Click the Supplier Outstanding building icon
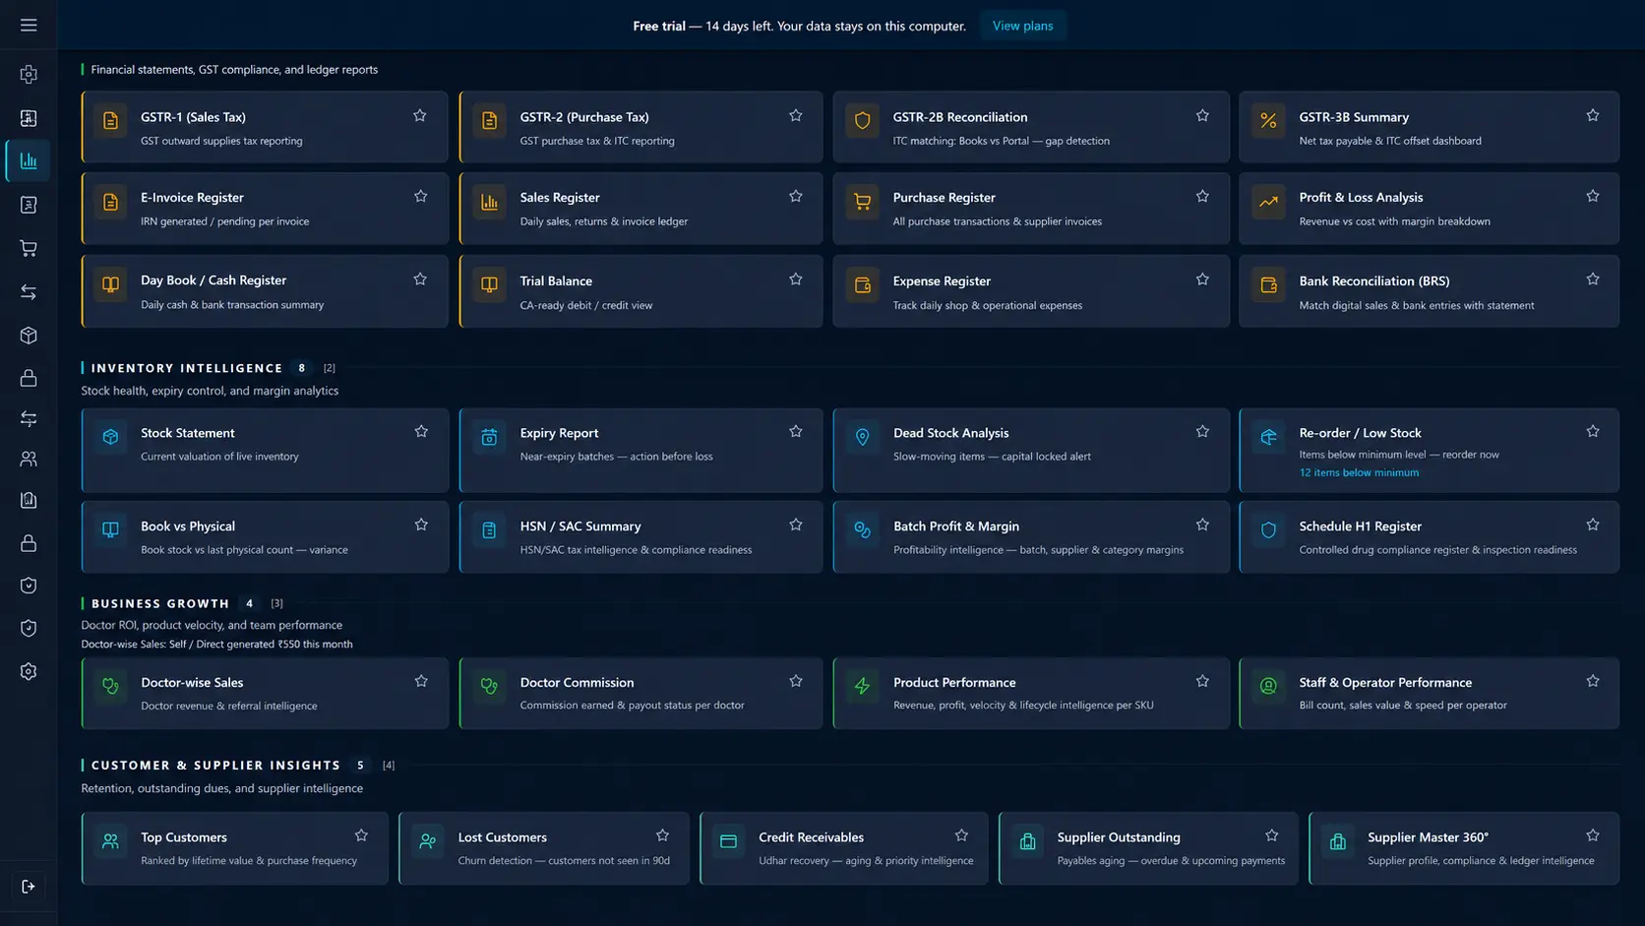 coord(1027,841)
